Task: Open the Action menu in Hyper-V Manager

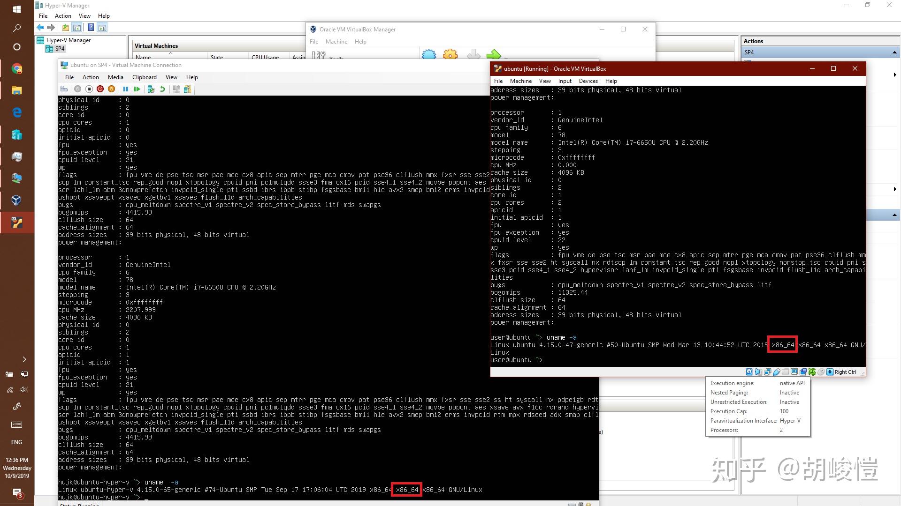Action: (63, 16)
